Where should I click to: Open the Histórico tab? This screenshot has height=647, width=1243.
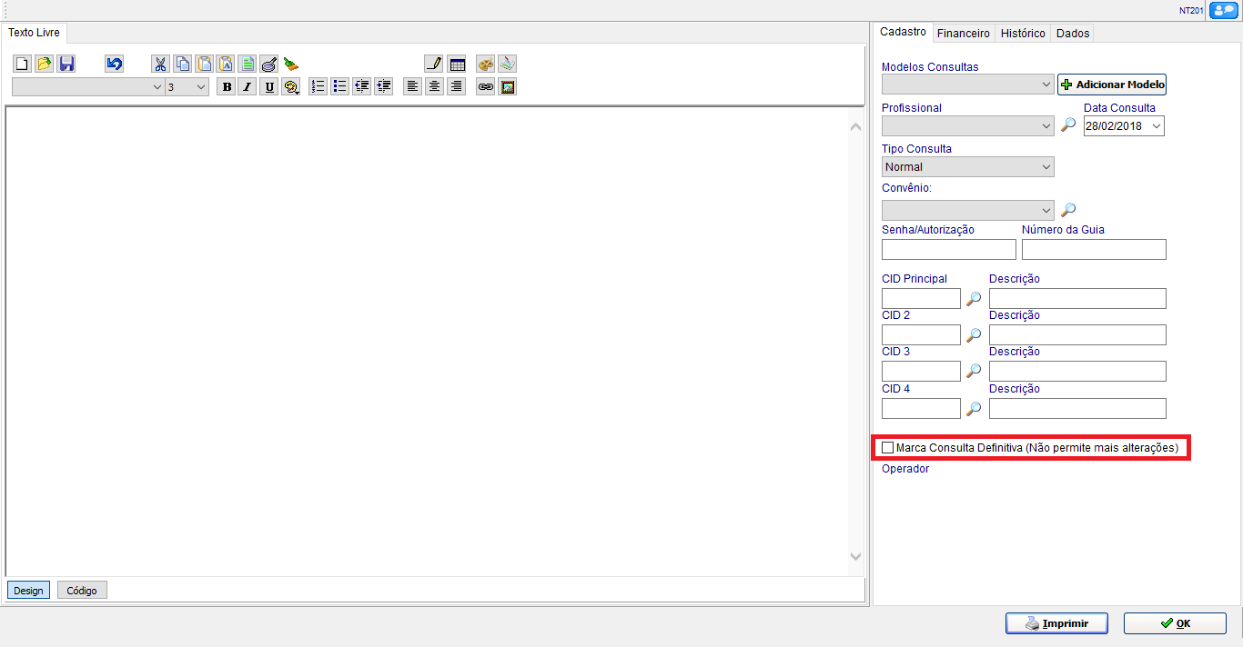click(1022, 33)
